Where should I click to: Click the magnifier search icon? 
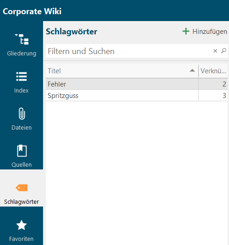click(224, 51)
